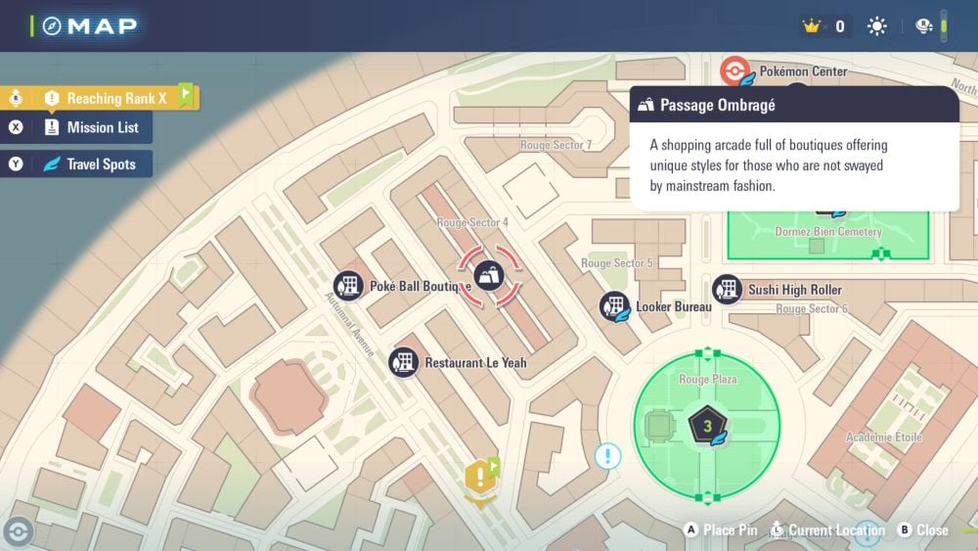Click the crown rank counter icon

click(x=811, y=26)
